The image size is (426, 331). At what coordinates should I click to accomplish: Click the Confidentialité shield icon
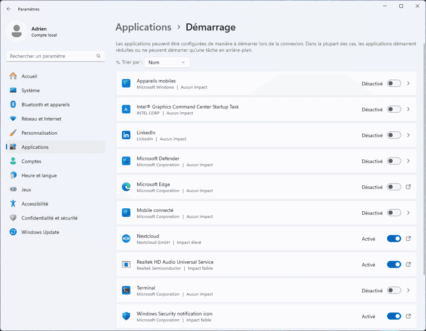[x=13, y=218]
